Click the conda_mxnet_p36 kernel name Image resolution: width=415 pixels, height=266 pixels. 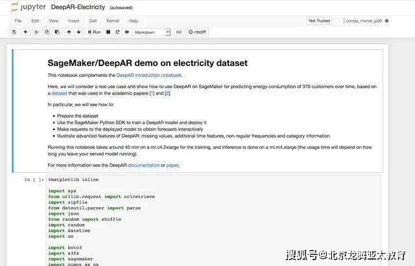click(364, 21)
